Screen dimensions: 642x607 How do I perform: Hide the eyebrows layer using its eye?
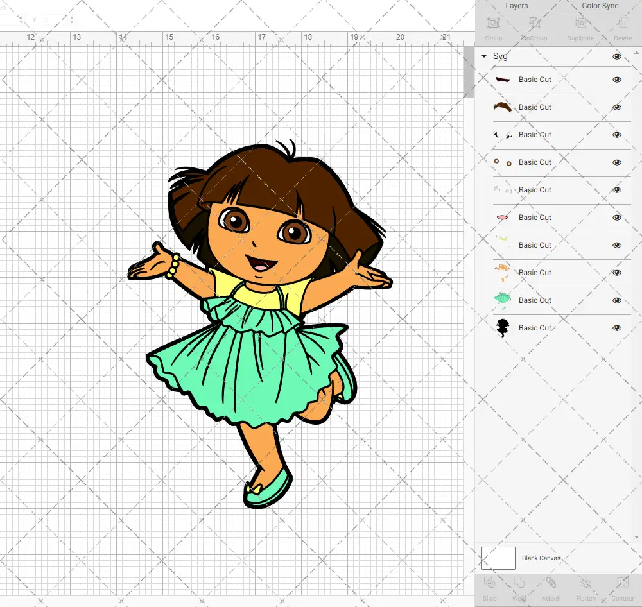click(x=616, y=80)
